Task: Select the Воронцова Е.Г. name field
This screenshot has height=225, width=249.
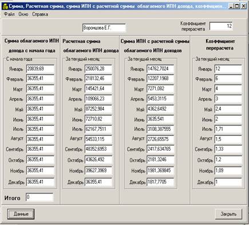Action: [x=104, y=28]
